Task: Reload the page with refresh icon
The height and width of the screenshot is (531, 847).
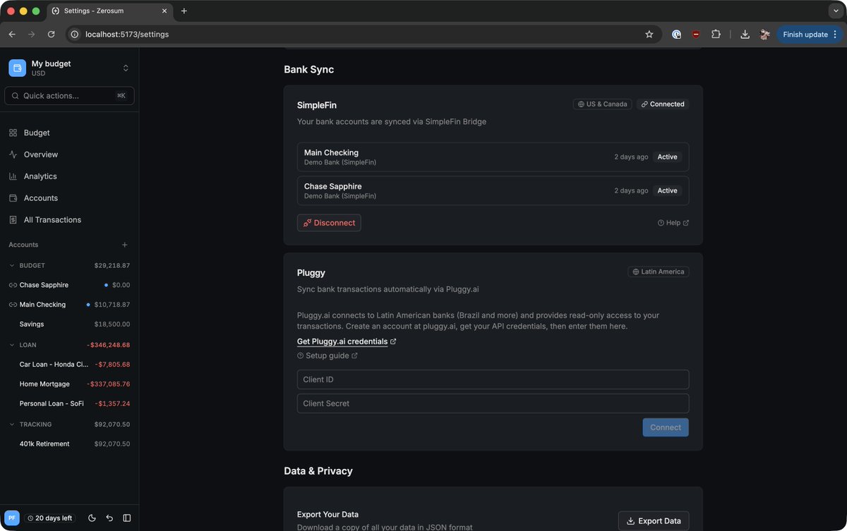Action: (x=51, y=34)
